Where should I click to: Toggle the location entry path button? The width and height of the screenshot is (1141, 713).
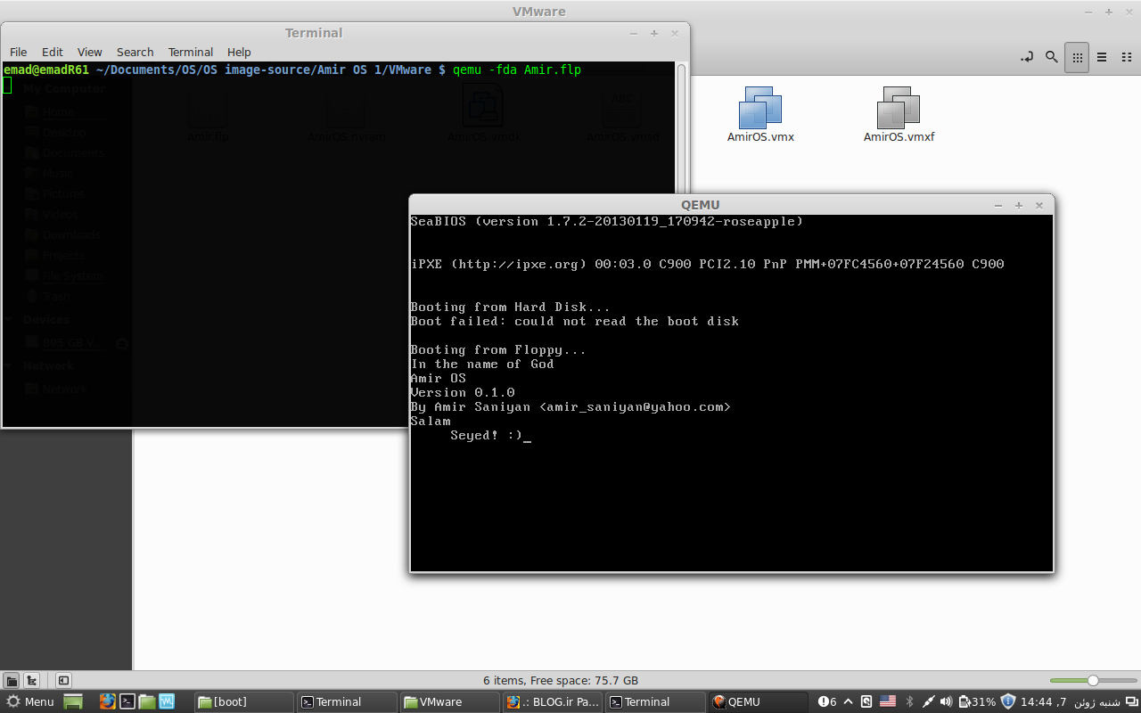1027,57
